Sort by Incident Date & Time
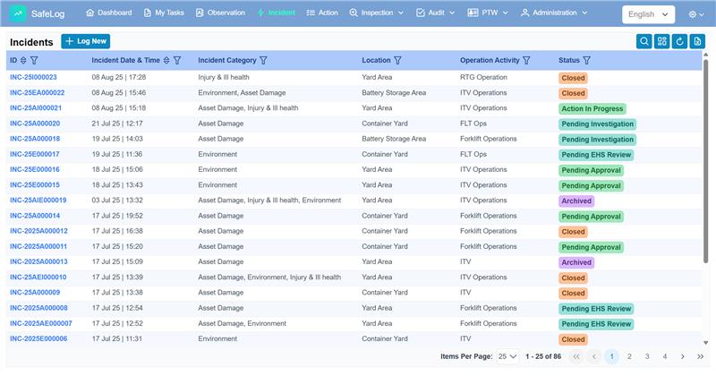Viewport: 716px width, 376px height. pos(166,61)
